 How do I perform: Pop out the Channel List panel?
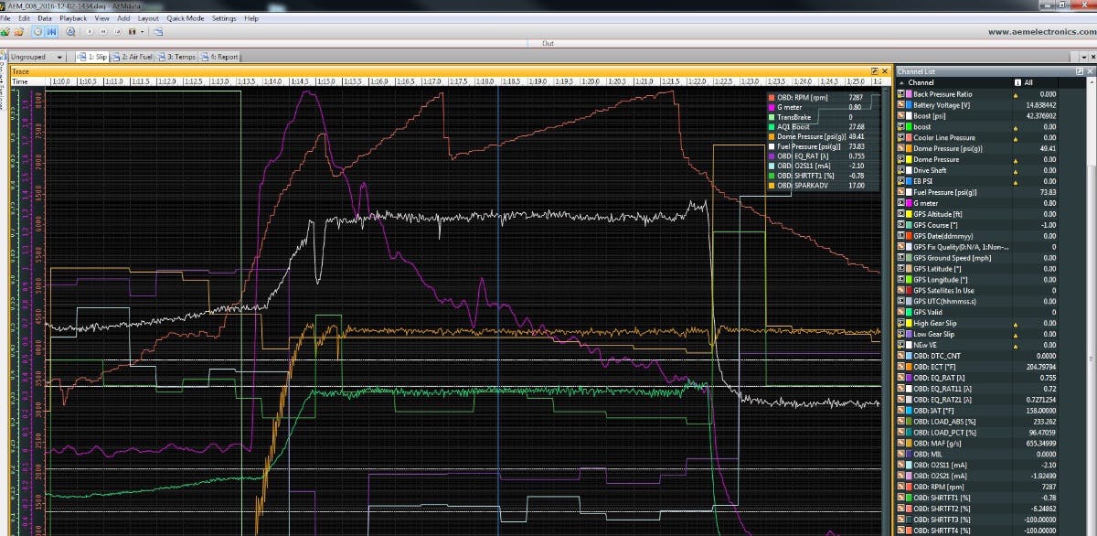1080,70
